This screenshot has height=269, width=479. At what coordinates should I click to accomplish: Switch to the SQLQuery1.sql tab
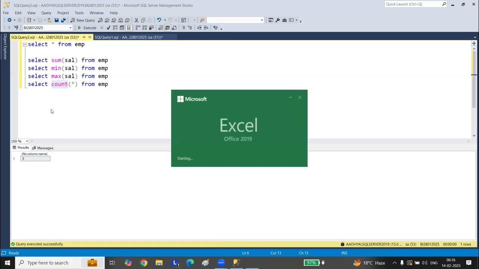point(128,37)
